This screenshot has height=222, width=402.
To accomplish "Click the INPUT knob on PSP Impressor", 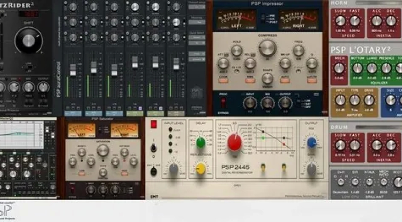I will point(250,103).
